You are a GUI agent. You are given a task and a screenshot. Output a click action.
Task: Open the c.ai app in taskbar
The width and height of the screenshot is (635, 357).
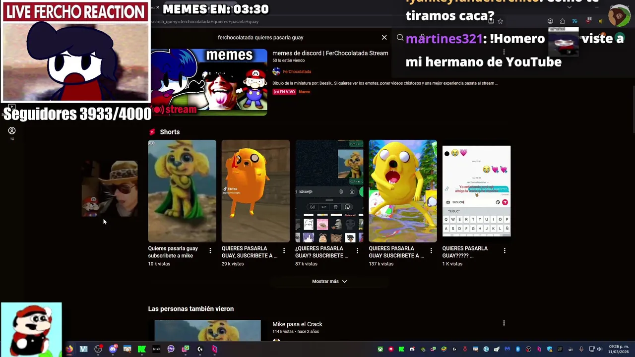click(x=156, y=349)
